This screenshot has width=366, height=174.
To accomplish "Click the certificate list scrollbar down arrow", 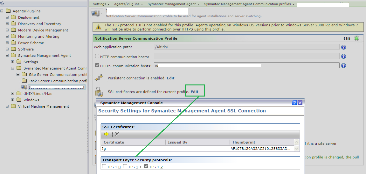I will (x=296, y=148).
